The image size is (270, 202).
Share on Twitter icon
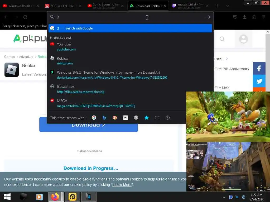pyautogui.click(x=259, y=81)
